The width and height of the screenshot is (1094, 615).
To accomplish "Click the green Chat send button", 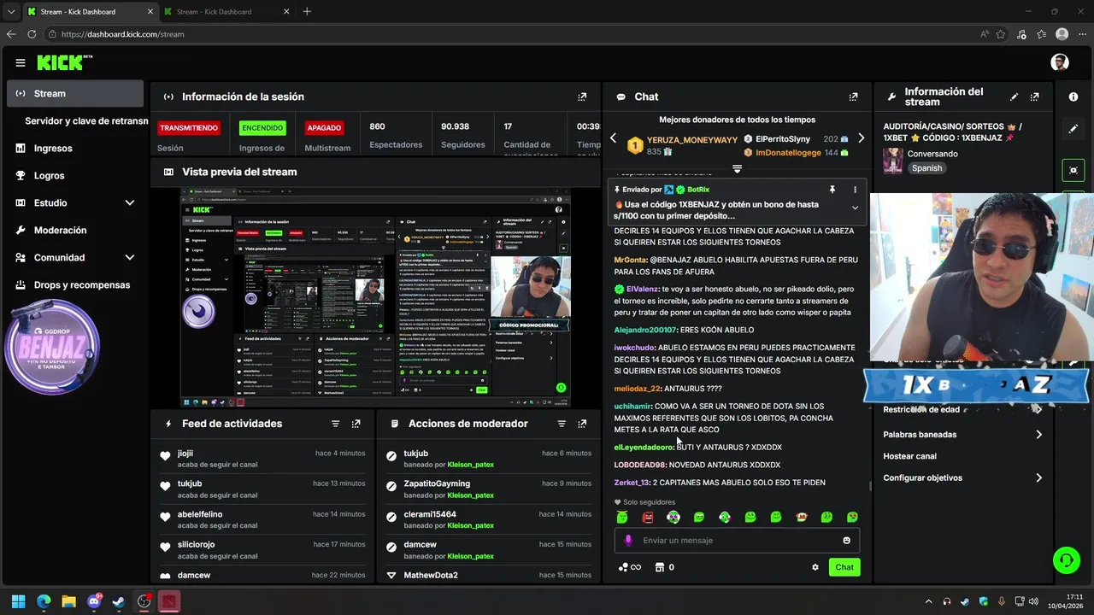I will [x=844, y=567].
